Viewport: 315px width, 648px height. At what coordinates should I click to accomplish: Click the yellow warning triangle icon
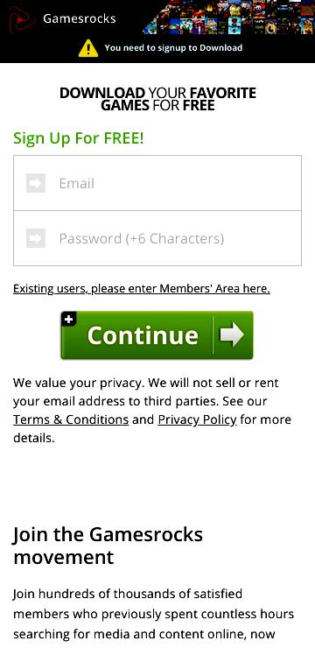(88, 48)
